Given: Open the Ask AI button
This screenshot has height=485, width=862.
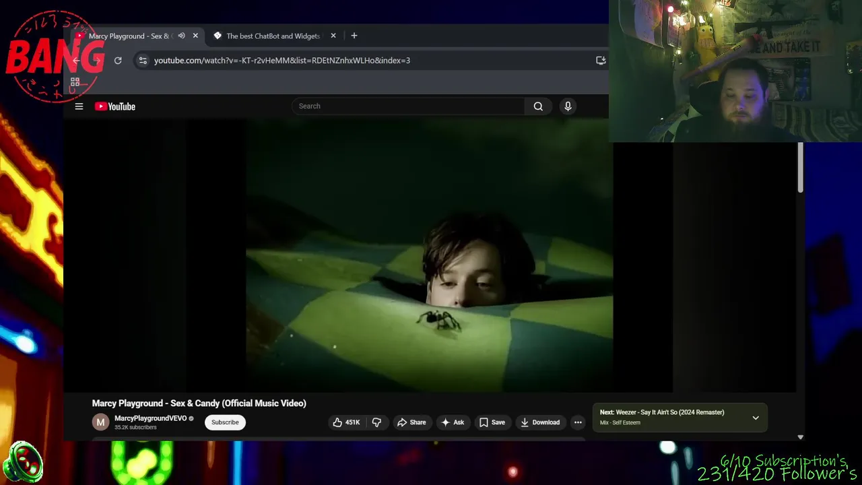Looking at the screenshot, I should point(453,422).
